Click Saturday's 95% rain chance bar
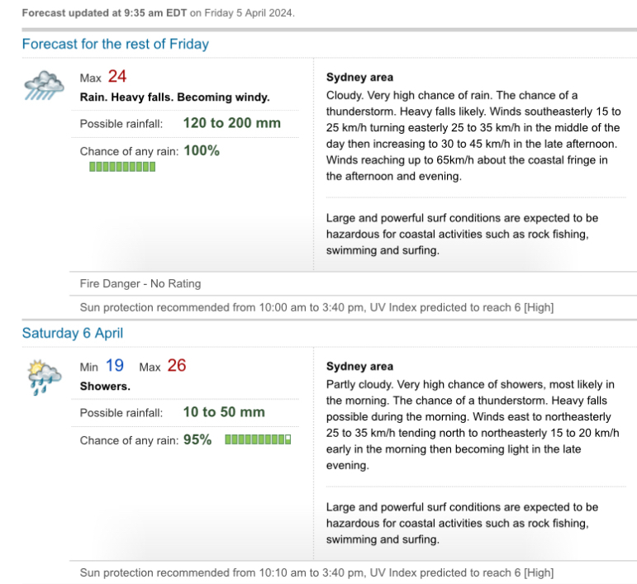 (258, 439)
